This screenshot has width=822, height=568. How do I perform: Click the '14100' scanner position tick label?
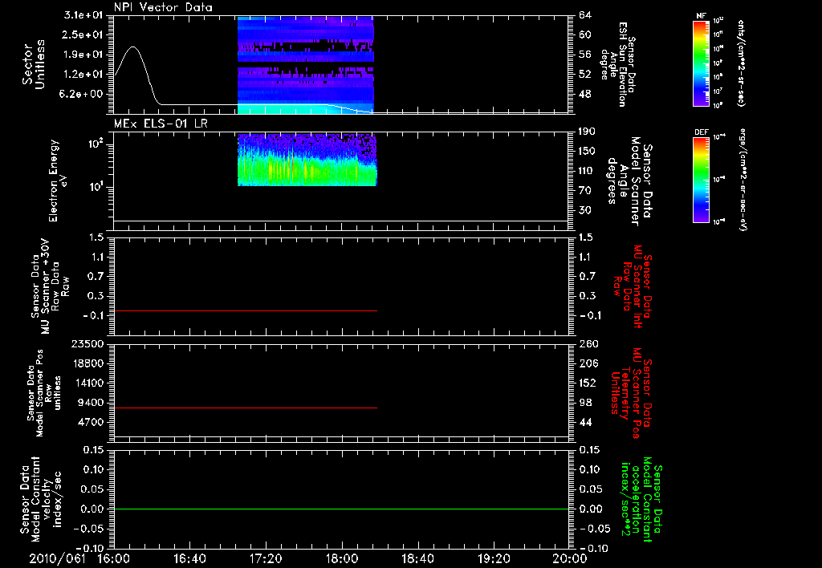coord(87,383)
